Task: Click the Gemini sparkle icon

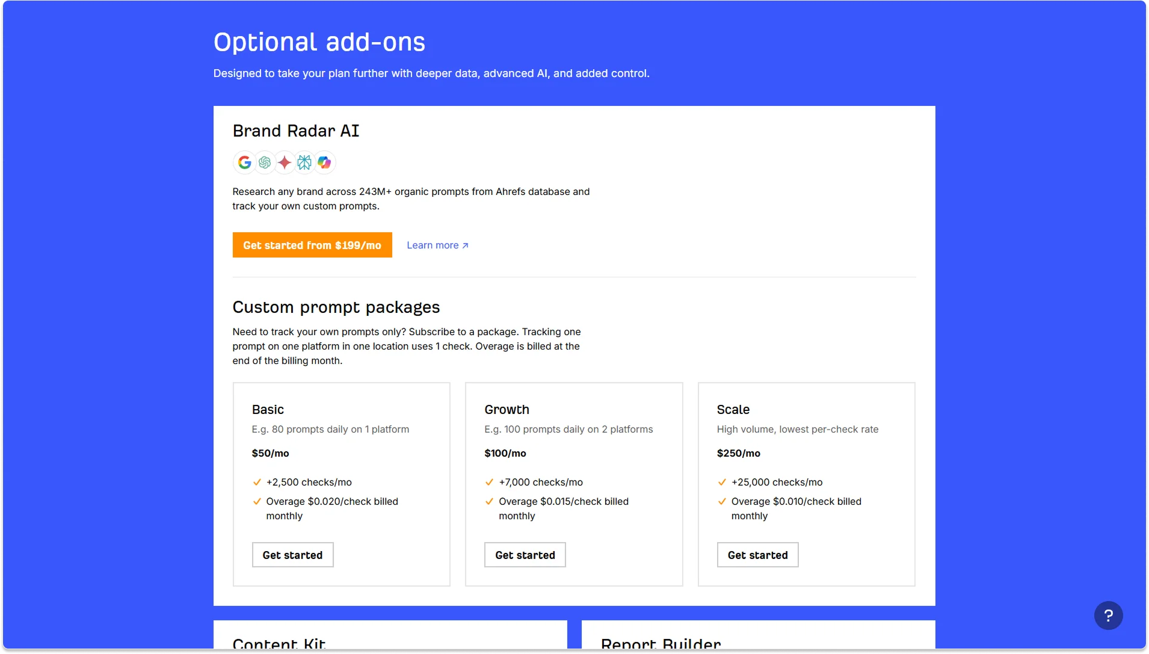Action: (284, 162)
